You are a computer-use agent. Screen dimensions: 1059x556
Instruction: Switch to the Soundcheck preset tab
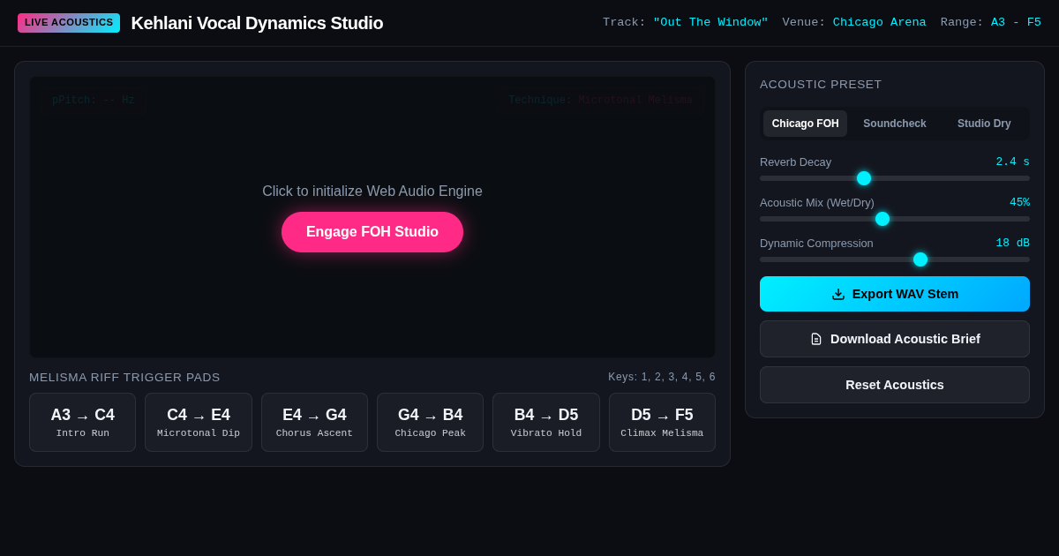point(895,124)
